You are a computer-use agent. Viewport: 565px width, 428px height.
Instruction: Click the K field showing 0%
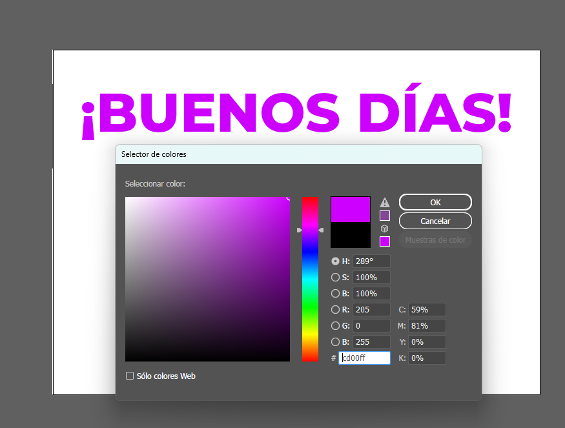(x=427, y=358)
